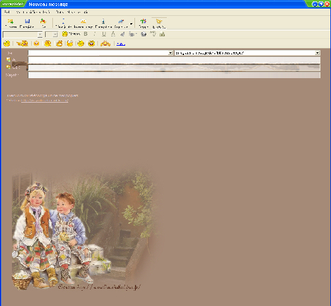Image resolution: width=331 pixels, height=306 pixels.
Task: Insert the wide pointing-and-laughing emoticon
Action: [22, 43]
